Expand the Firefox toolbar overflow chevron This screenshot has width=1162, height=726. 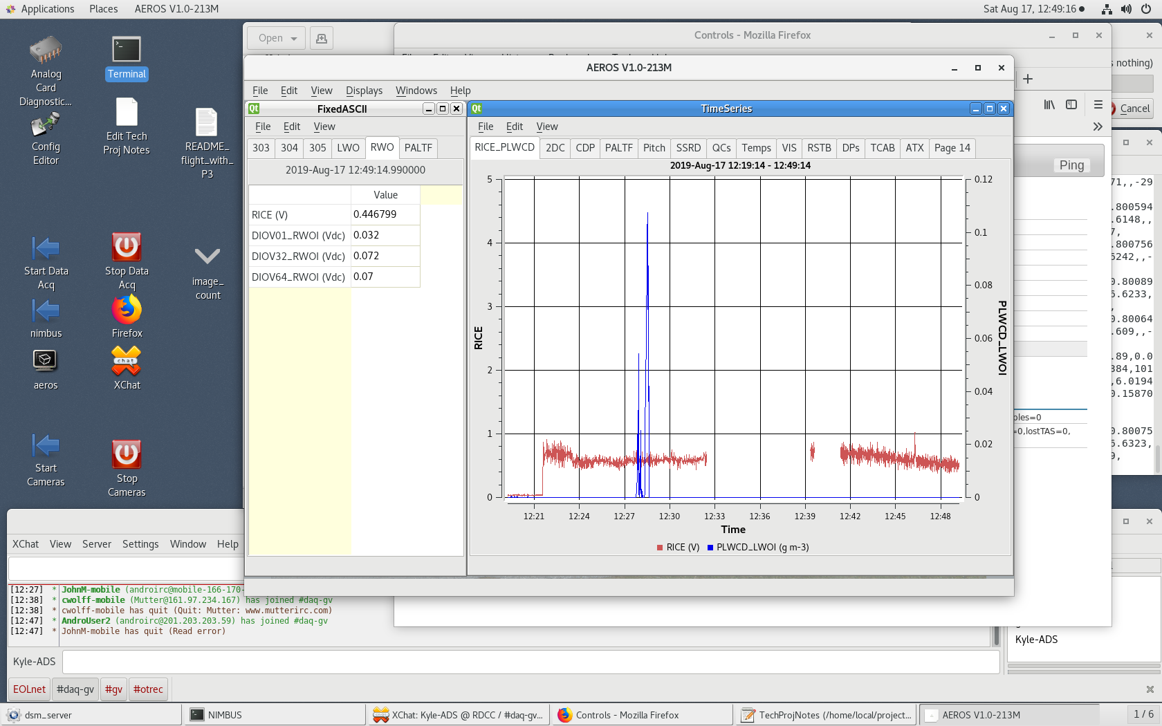[1097, 127]
